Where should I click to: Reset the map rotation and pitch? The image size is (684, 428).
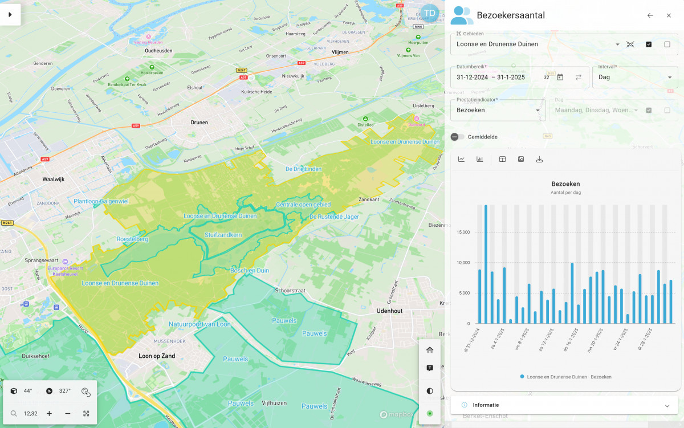pos(85,391)
